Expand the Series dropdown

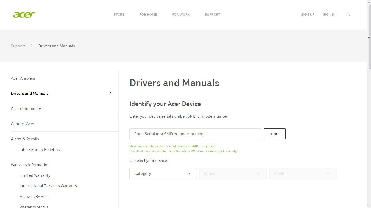[x=233, y=174]
